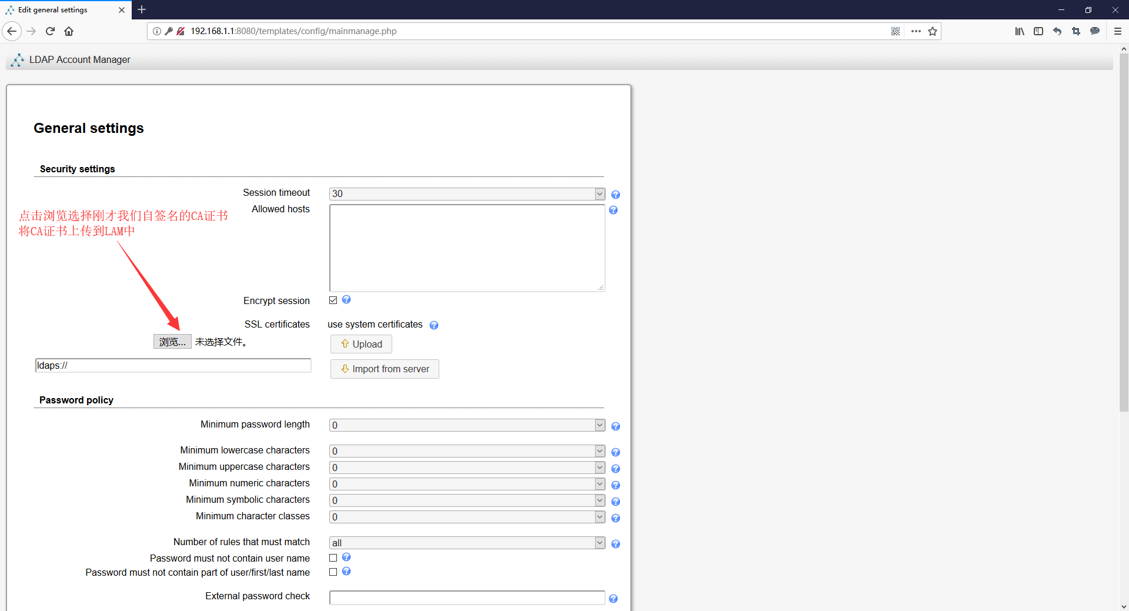1129x611 pixels.
Task: Open the Minimum symbolic characters dropdown
Action: point(467,500)
